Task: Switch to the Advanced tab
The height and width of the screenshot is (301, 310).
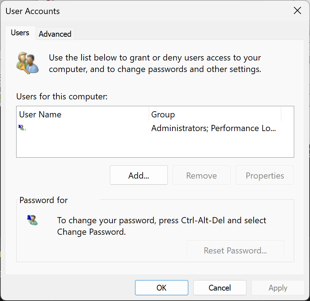Action: [55, 33]
